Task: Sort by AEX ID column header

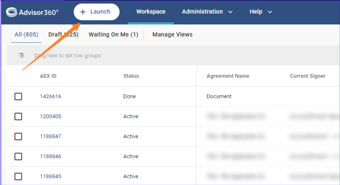Action: pyautogui.click(x=48, y=76)
